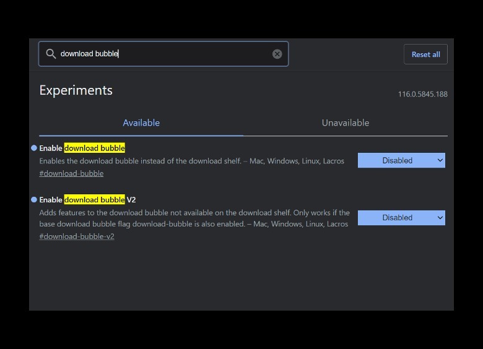Switch to the Unavailable tab
Screen dimensions: 483x349
click(345, 123)
